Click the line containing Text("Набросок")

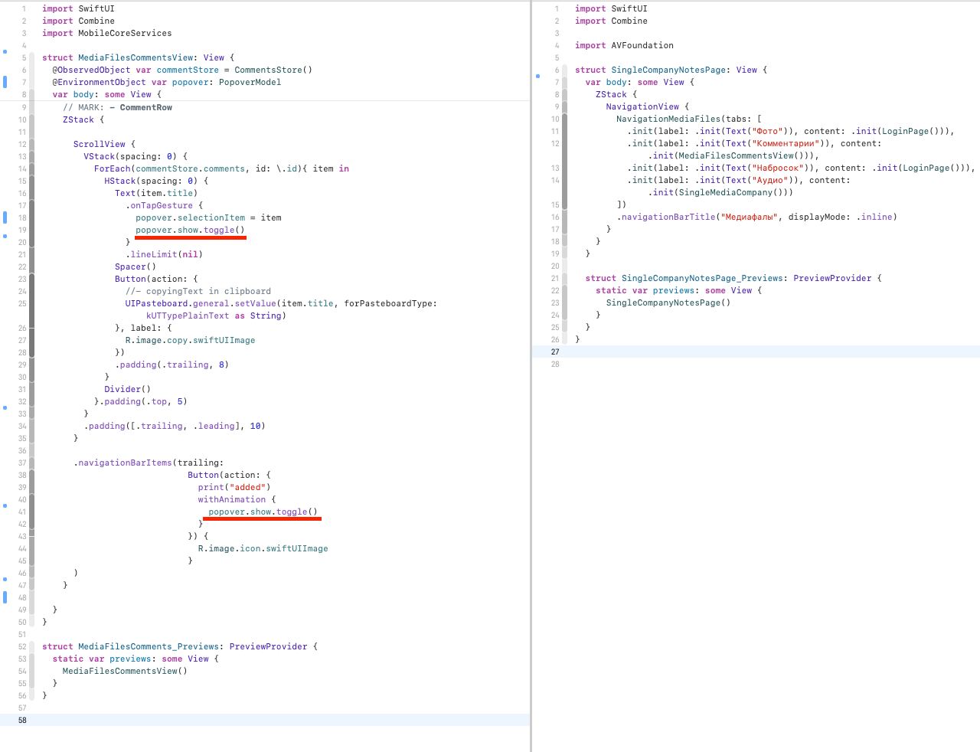tap(802, 168)
